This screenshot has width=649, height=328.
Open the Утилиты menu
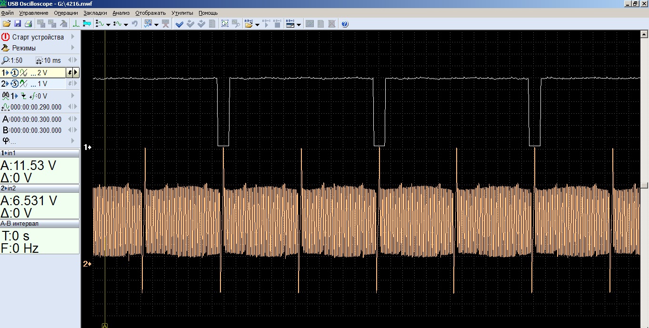point(182,13)
